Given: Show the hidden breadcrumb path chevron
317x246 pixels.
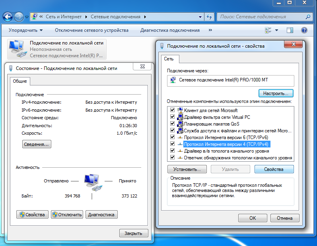Looking at the screenshot, I should pyautogui.click(x=41, y=17).
